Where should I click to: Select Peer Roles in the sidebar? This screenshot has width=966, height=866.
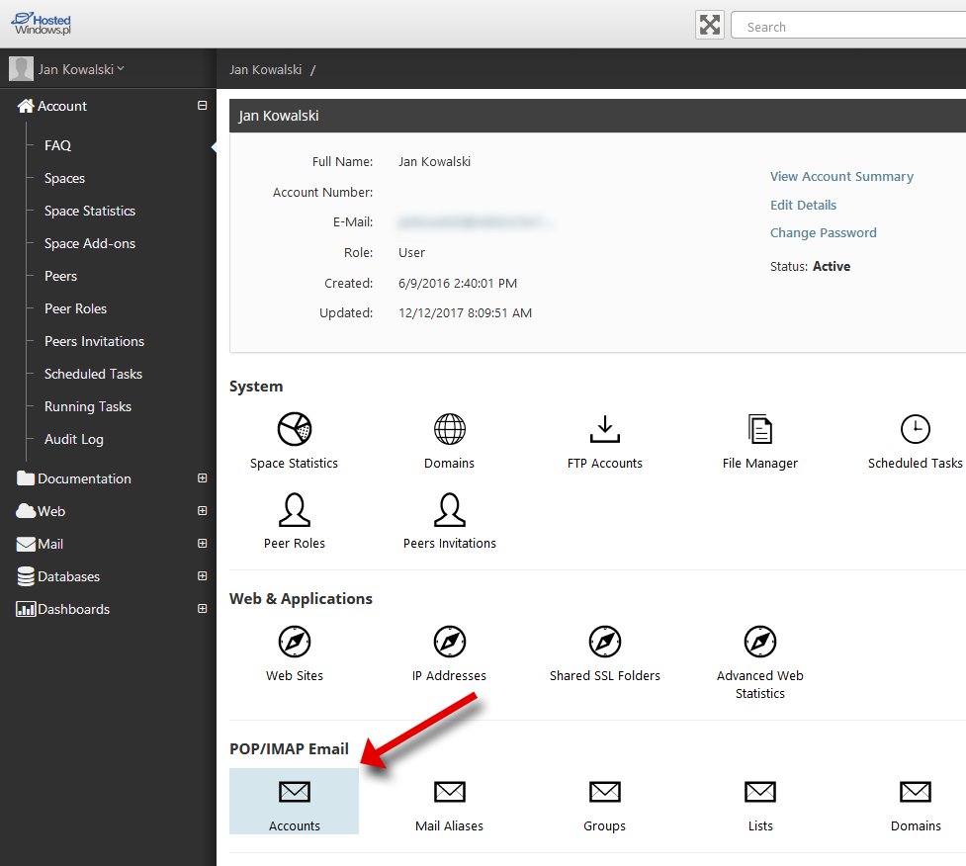point(76,308)
